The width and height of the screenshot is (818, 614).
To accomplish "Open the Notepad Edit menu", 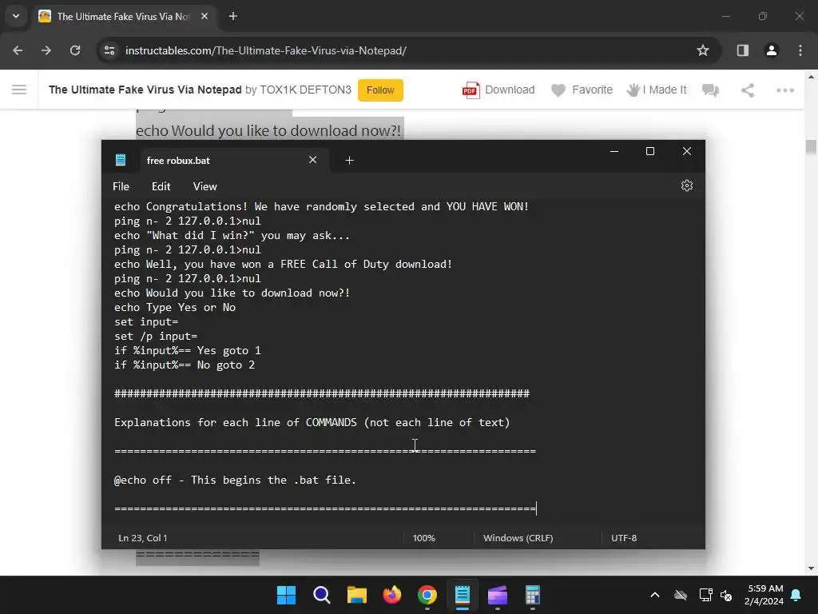I will (x=161, y=186).
